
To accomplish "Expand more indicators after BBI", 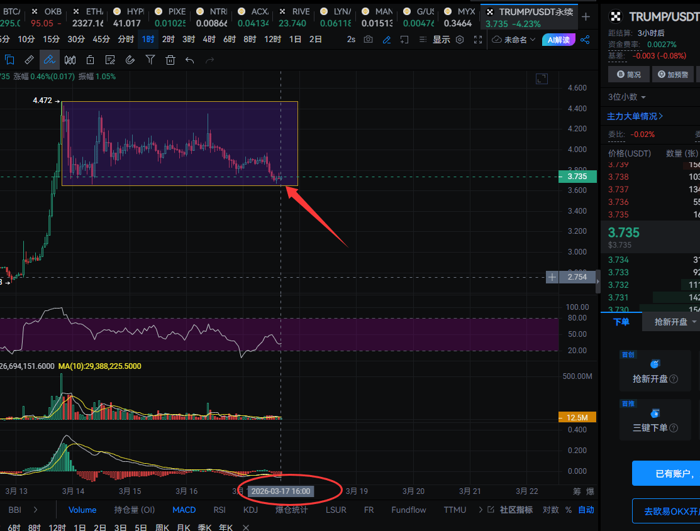I will point(35,510).
